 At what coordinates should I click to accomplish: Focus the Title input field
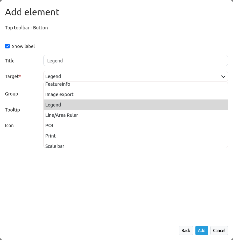(135, 61)
